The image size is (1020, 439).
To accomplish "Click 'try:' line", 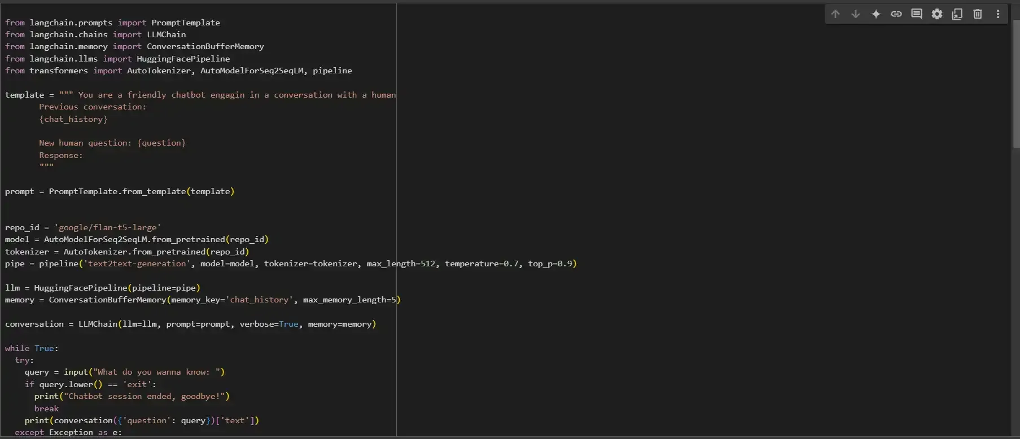I will (24, 360).
